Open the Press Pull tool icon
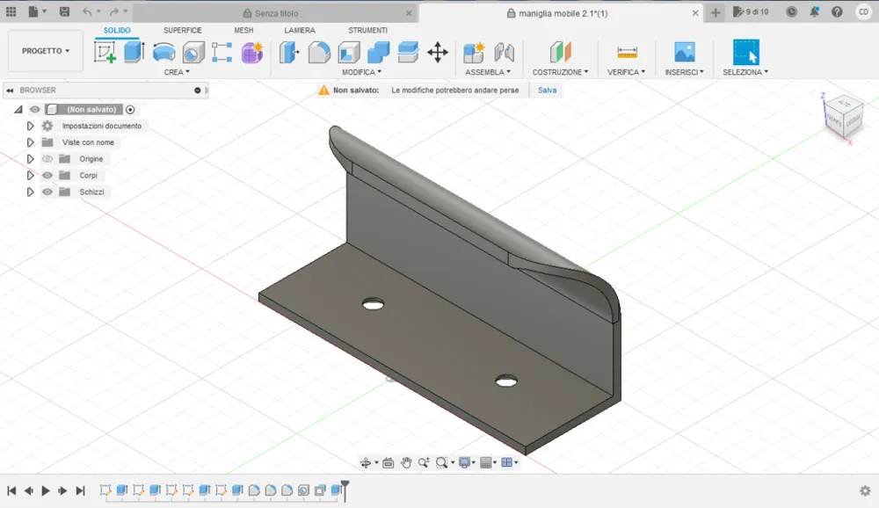The image size is (879, 508). click(x=289, y=53)
